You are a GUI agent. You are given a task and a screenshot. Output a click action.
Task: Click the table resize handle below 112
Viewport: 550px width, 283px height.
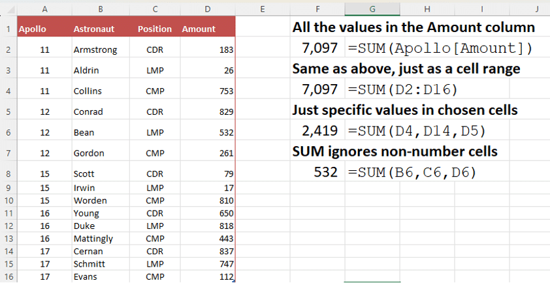pos(234,280)
